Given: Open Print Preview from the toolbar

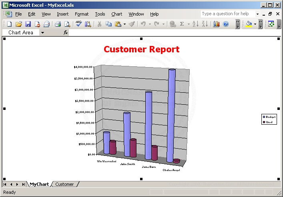Looking at the screenshot, I should point(67,24).
